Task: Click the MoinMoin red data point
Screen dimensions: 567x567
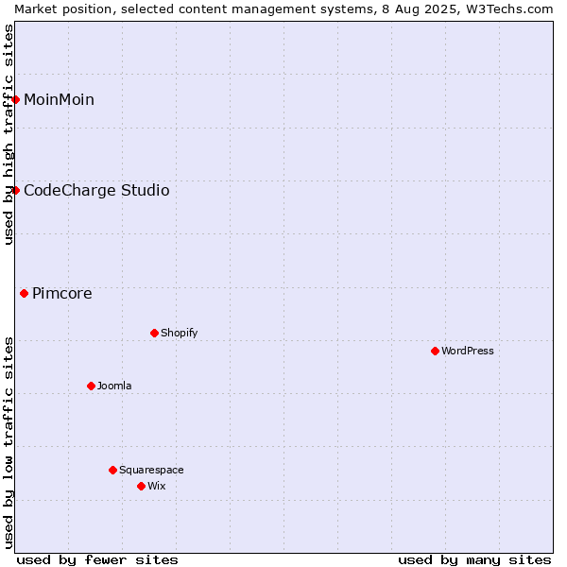Action: point(15,99)
